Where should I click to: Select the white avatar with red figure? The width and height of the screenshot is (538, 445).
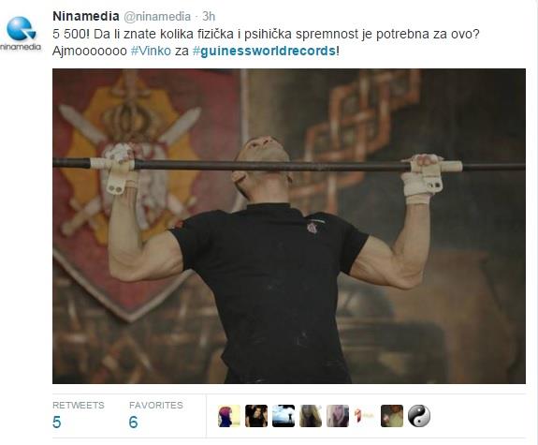pyautogui.click(x=364, y=416)
